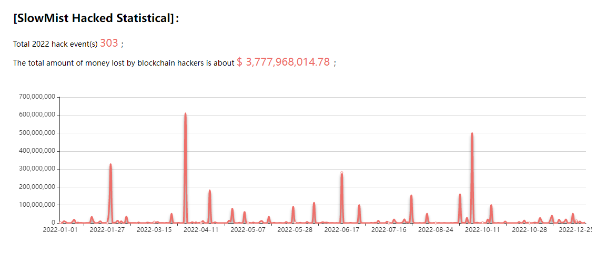Viewport: 607px width, 254px height.
Task: Click the 2022-01-01 x-axis date label
Action: (60, 229)
